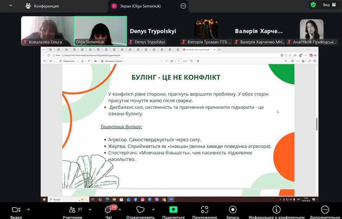342x219 pixels.
Task: Open the Вид view layout button
Action: pyautogui.click(x=329, y=5)
